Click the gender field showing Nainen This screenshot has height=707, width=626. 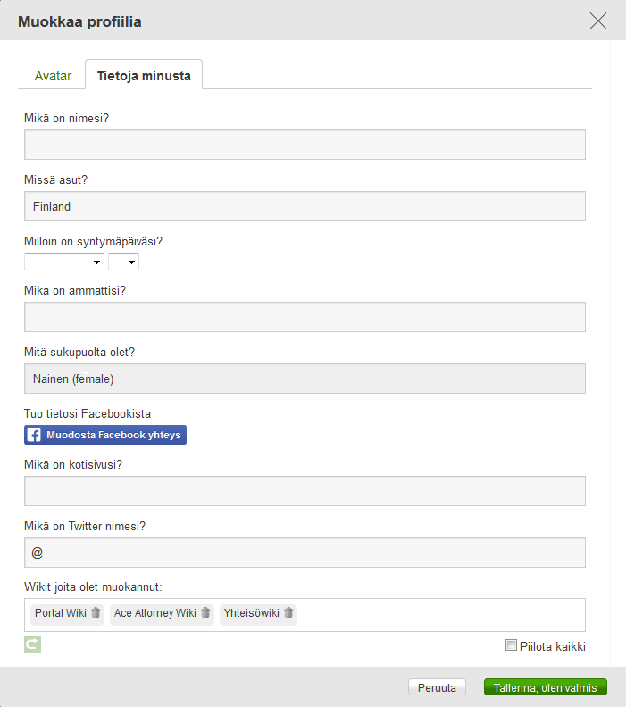pyautogui.click(x=305, y=378)
